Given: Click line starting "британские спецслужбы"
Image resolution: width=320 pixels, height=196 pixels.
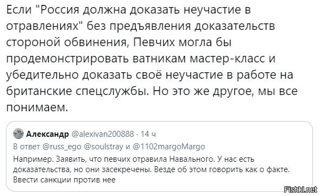Looking at the screenshot, I should point(152,91).
